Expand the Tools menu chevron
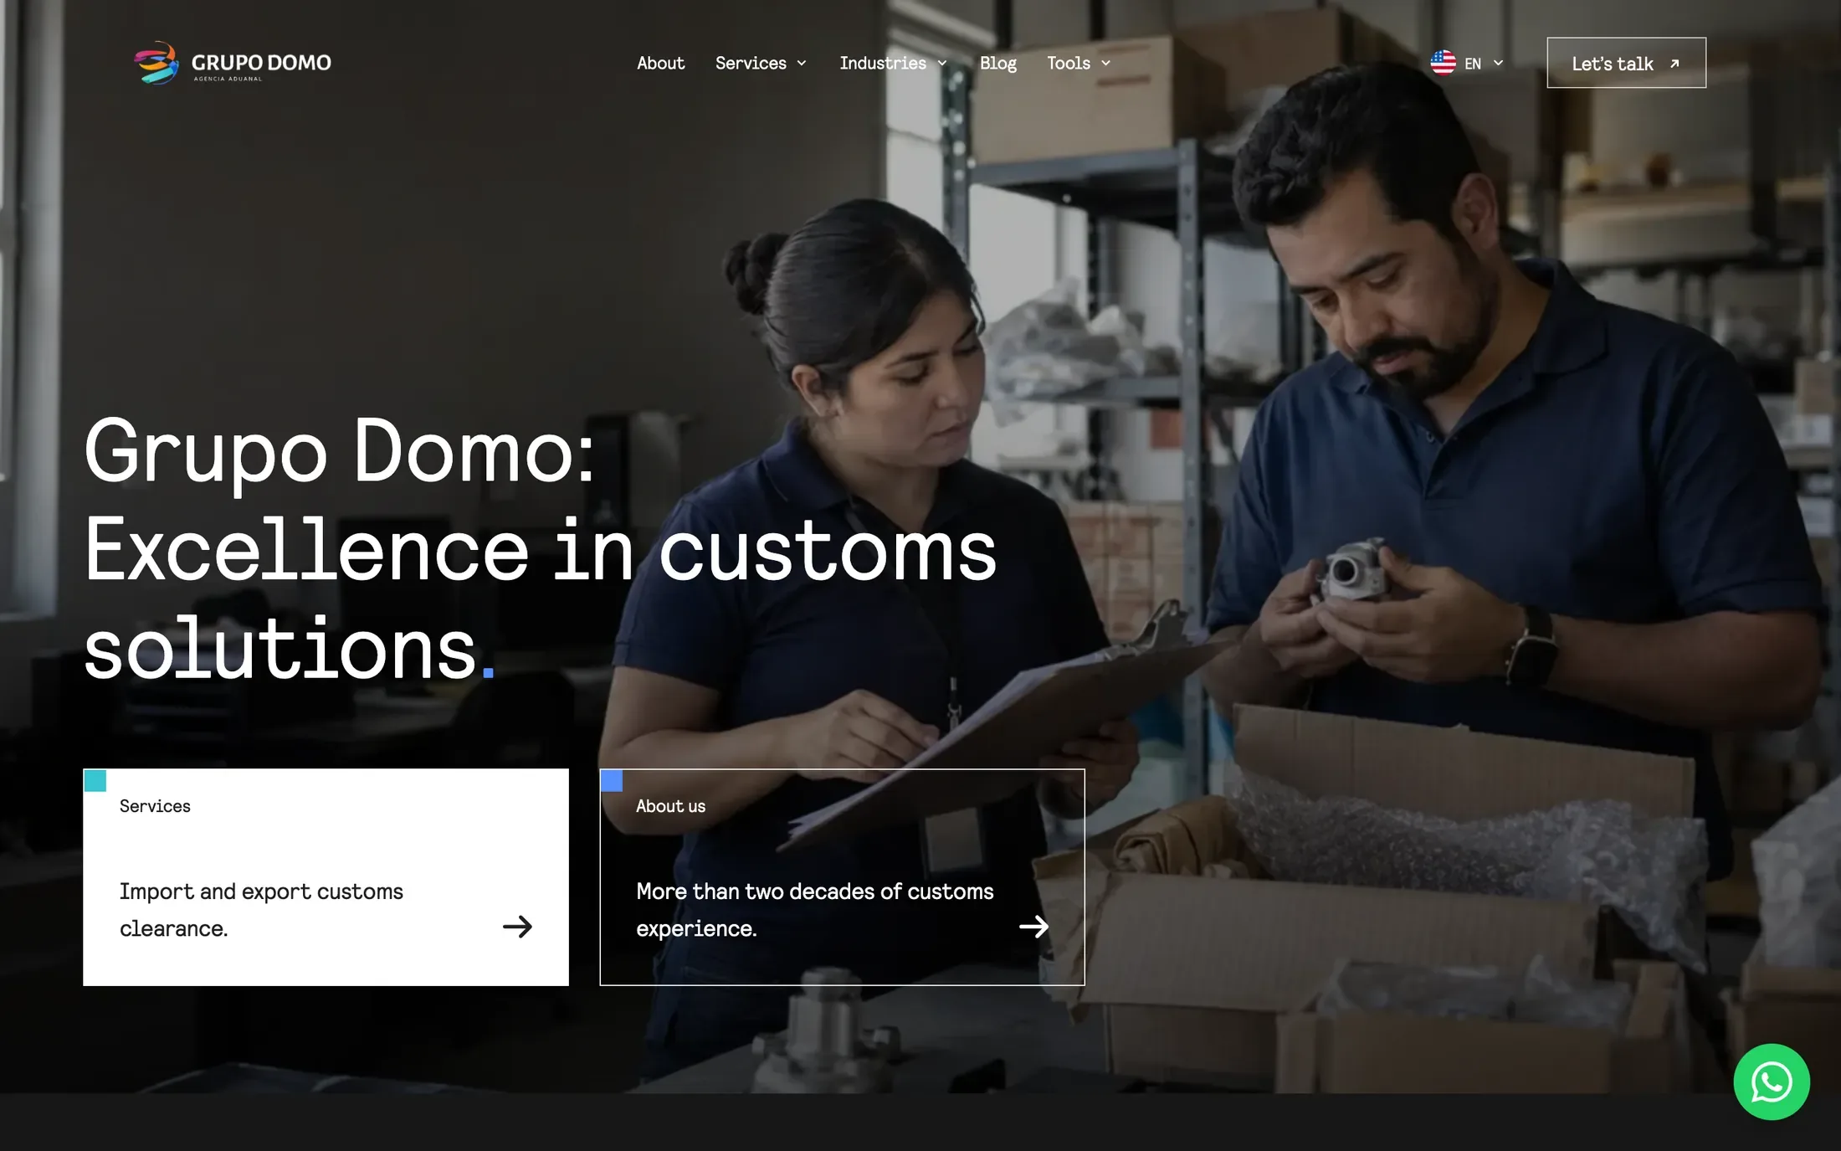Screen dimensions: 1841x1151 (x=1105, y=64)
